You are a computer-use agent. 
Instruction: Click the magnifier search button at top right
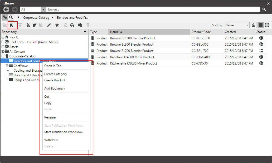point(264,9)
